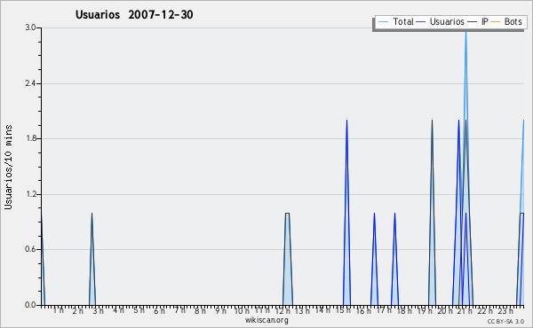Click the y-axis value '1.8'
Screen dimensions: 533x328
[x=30, y=138]
